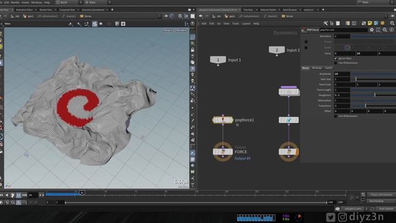This screenshot has width=396, height=223.
Task: Click the back arrow in network path bar
Action: coord(200,16)
